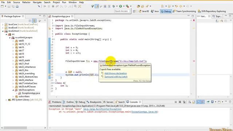Click the Print toolbar icon
Image resolution: width=233 pixels, height=131 pixels.
tap(17, 6)
